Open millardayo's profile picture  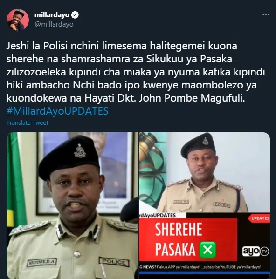(17, 20)
